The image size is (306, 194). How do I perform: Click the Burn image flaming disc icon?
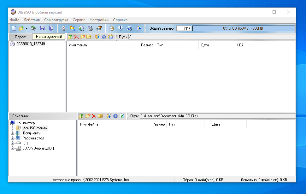click(99, 28)
